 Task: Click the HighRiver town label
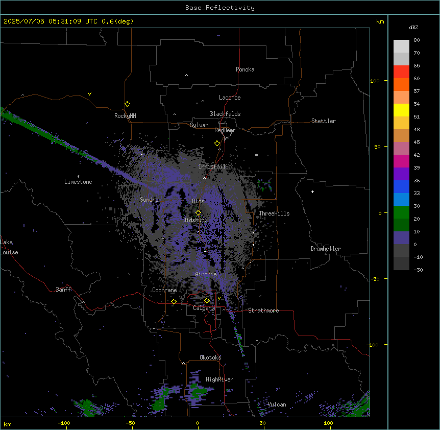click(219, 379)
